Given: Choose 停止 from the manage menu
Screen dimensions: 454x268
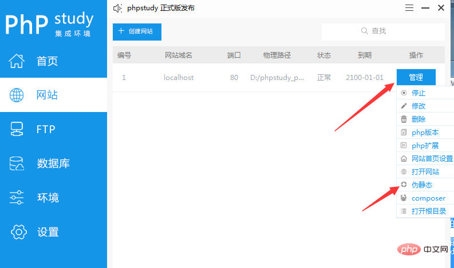Looking at the screenshot, I should 425,93.
